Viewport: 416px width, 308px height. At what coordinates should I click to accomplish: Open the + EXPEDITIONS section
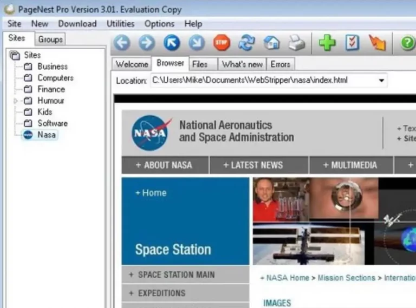click(185, 293)
